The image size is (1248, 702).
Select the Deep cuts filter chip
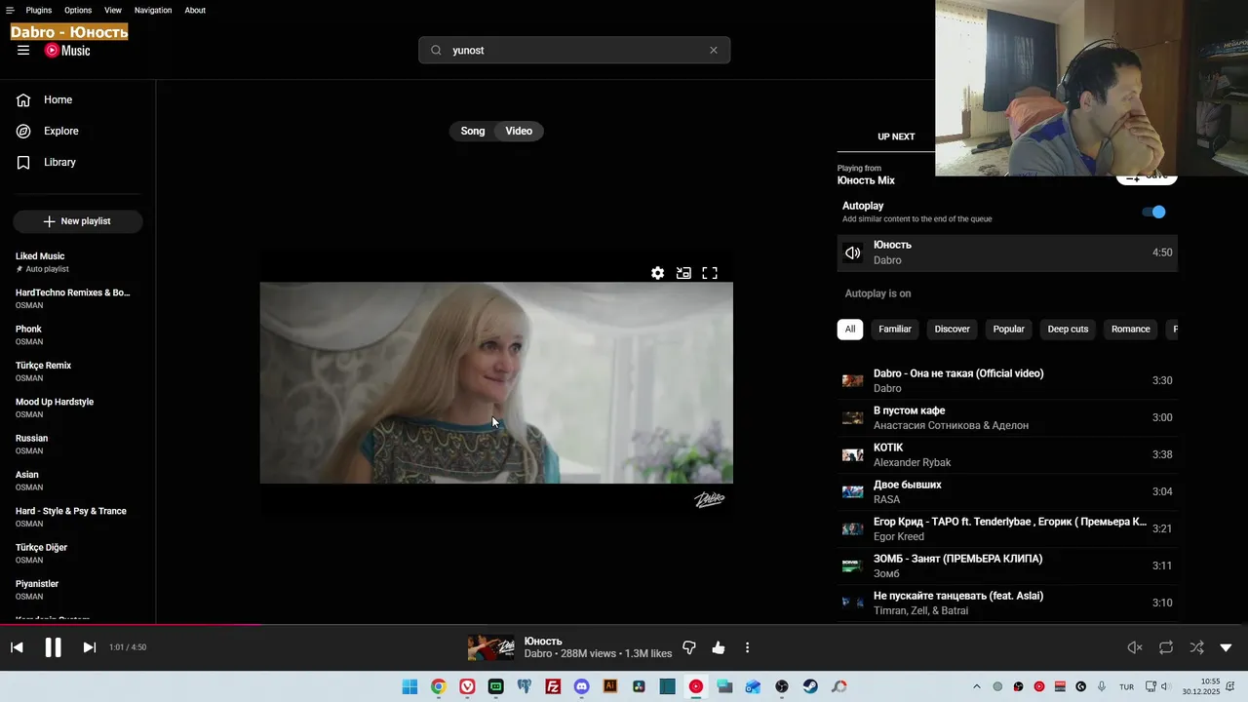pos(1068,329)
